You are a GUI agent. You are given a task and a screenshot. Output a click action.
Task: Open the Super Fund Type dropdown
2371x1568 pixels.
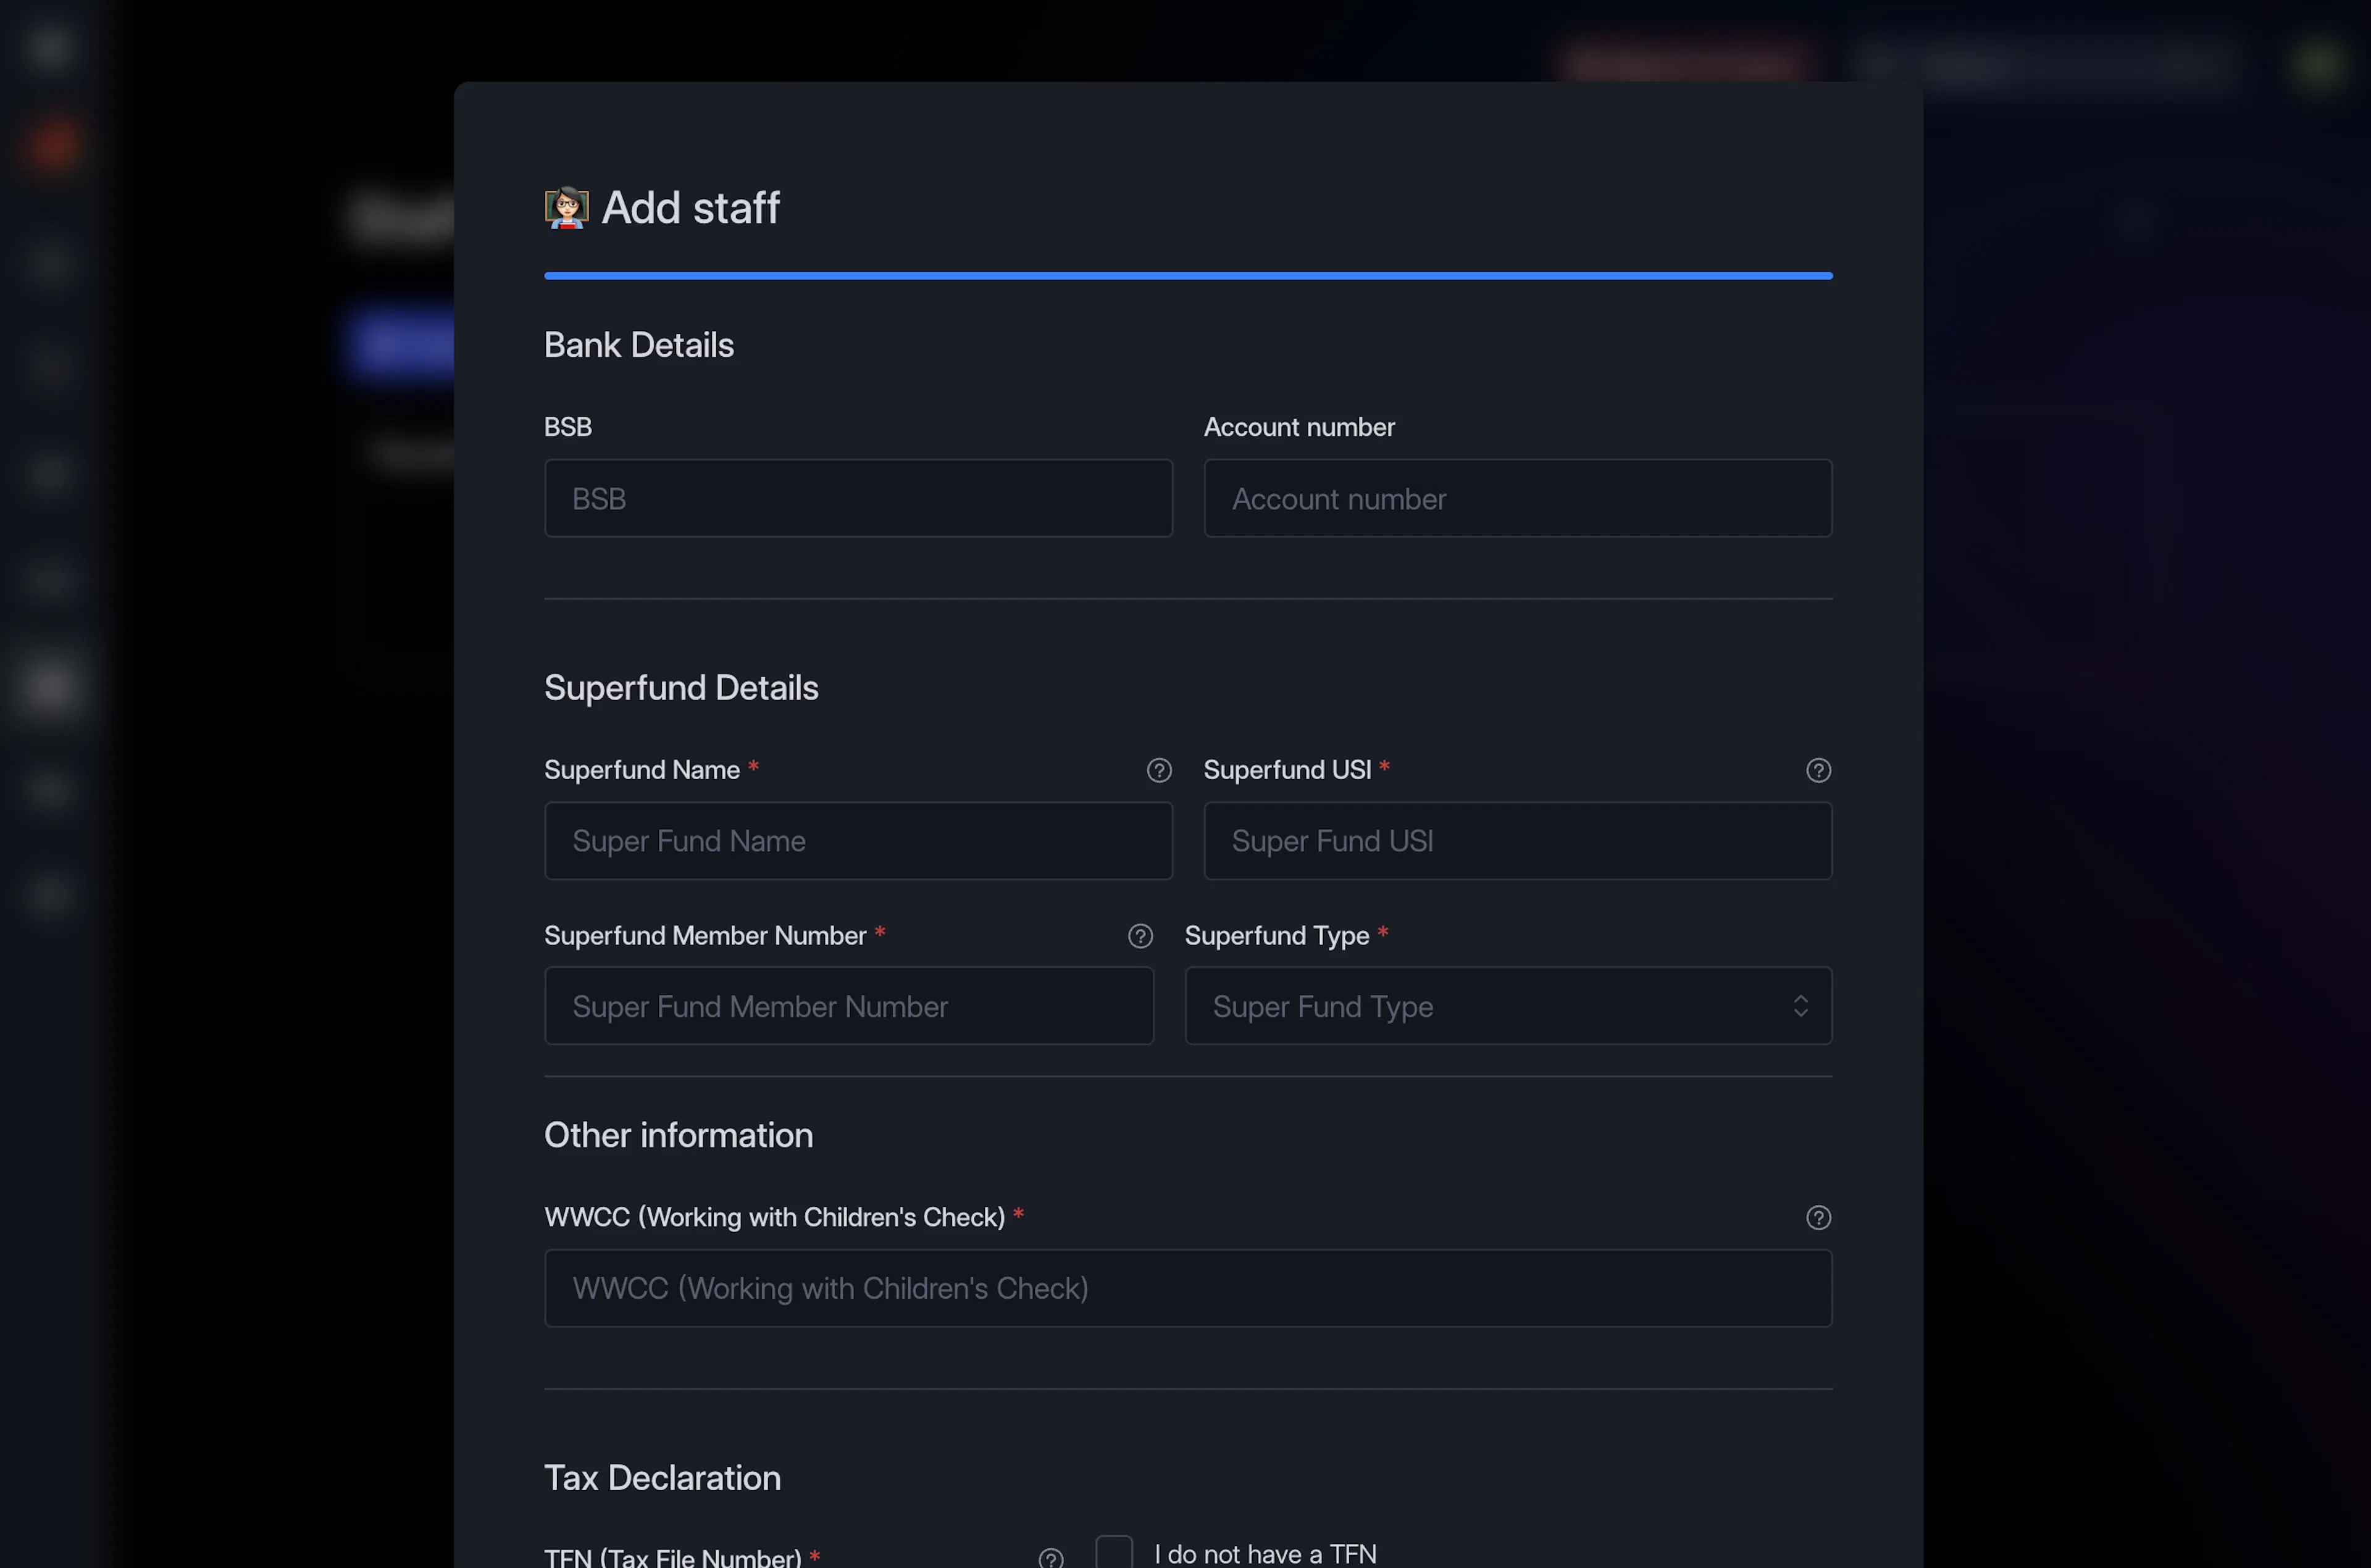tap(1508, 1006)
